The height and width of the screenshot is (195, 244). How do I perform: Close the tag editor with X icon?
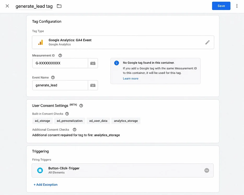click(7, 6)
